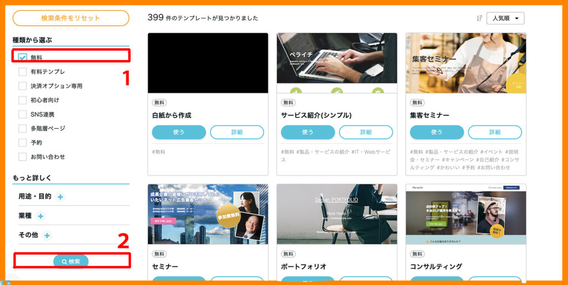The width and height of the screenshot is (568, 285).
Task: Check the 決済オプション専用 checkbox
Action: [22, 86]
